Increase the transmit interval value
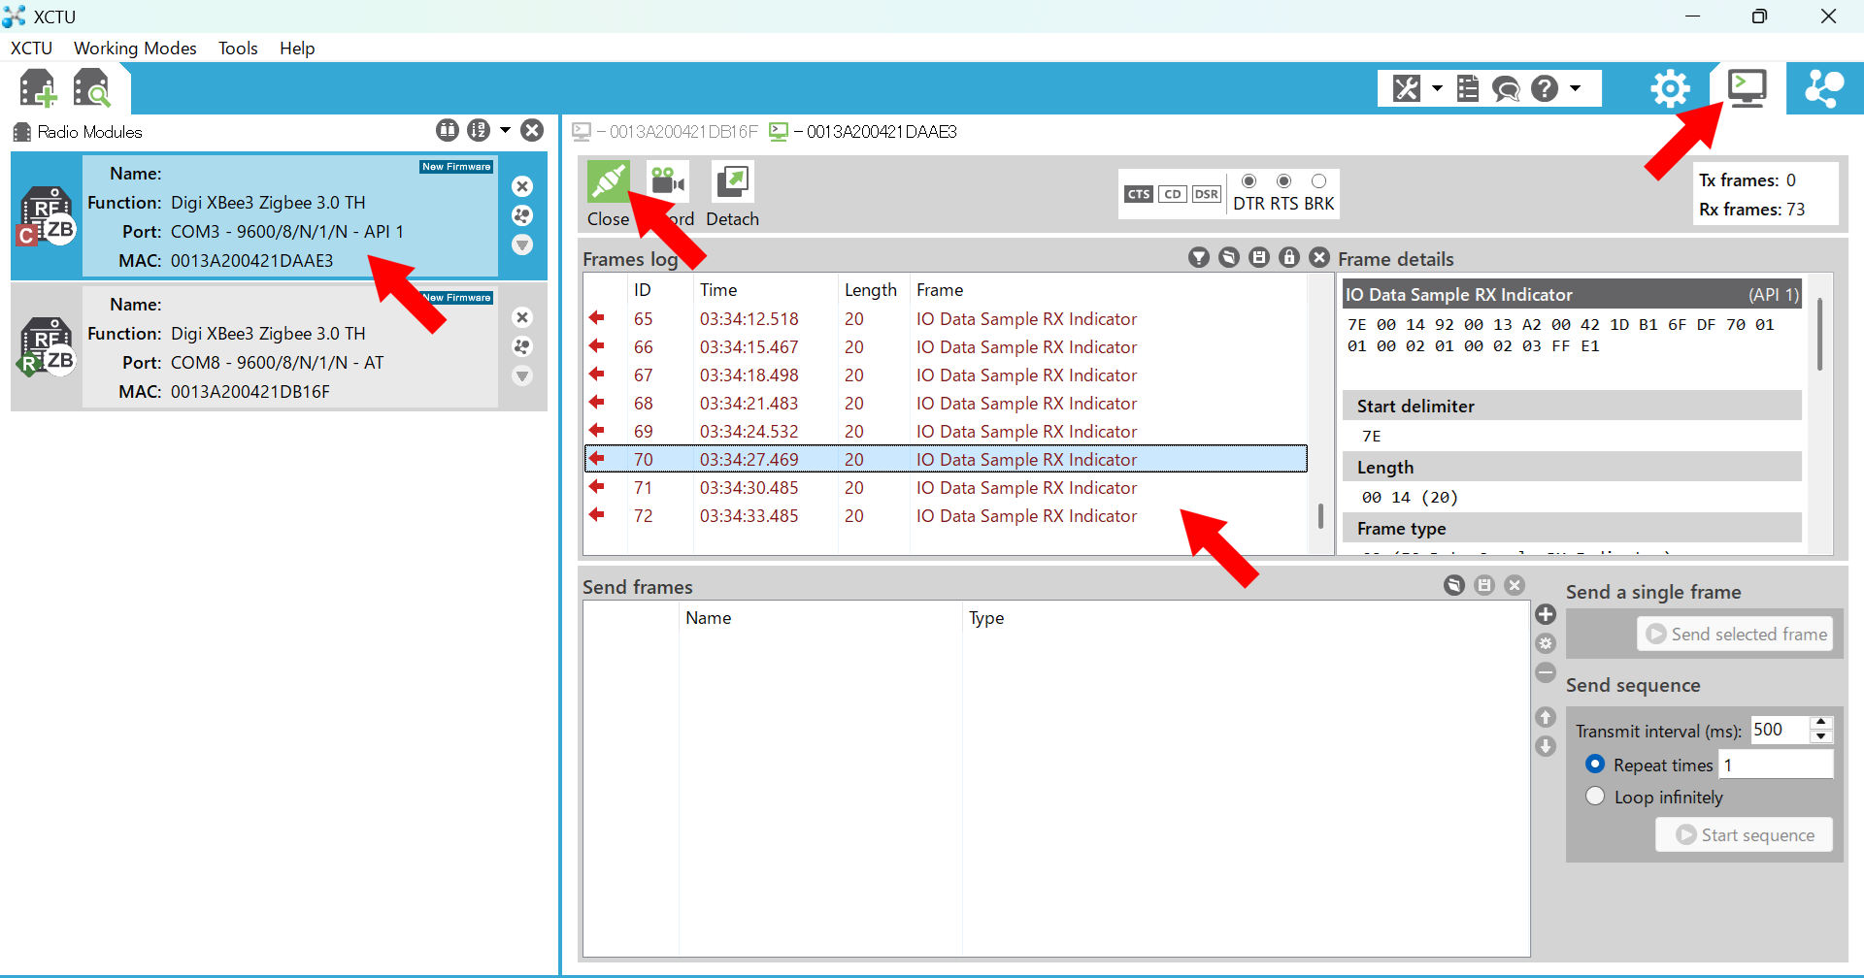The width and height of the screenshot is (1864, 978). [1822, 723]
